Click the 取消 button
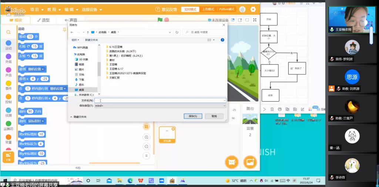 pyautogui.click(x=214, y=116)
